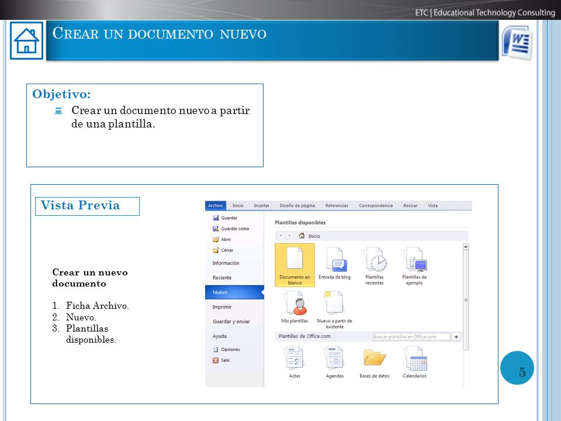
Task: Click the Guardar label text
Action: click(229, 218)
